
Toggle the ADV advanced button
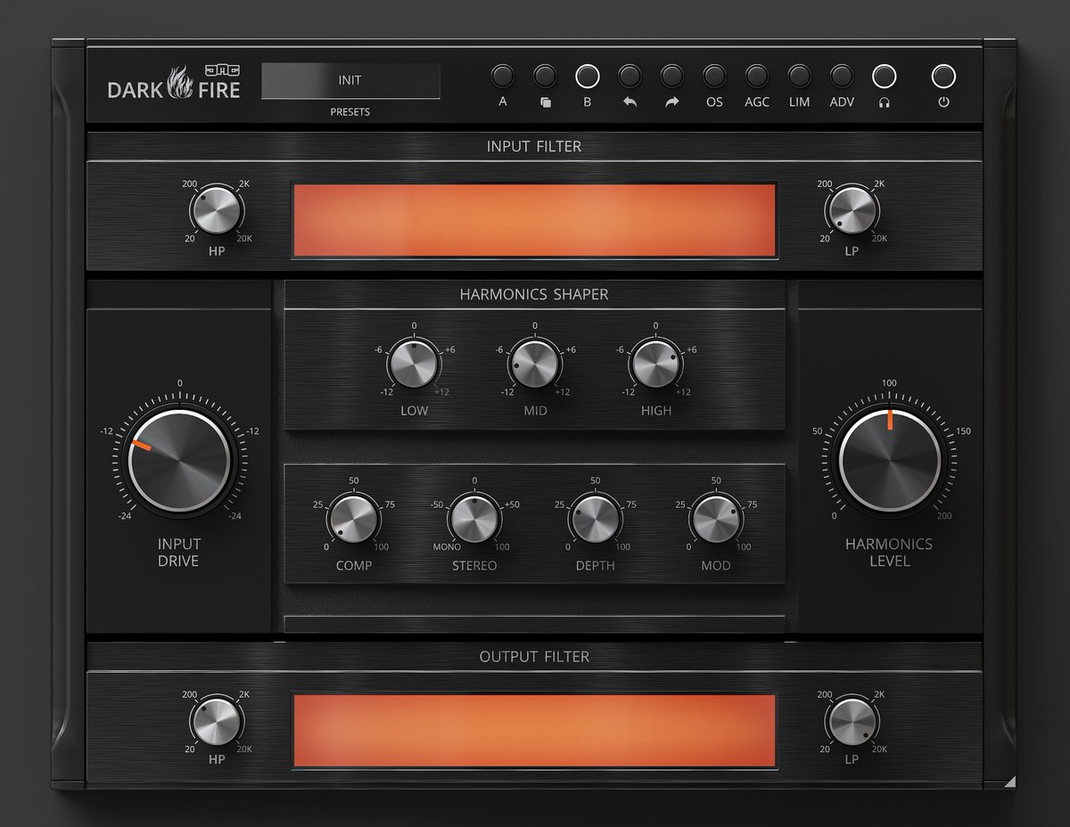841,75
